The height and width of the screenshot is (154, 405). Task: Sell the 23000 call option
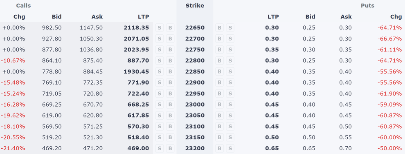160,105
